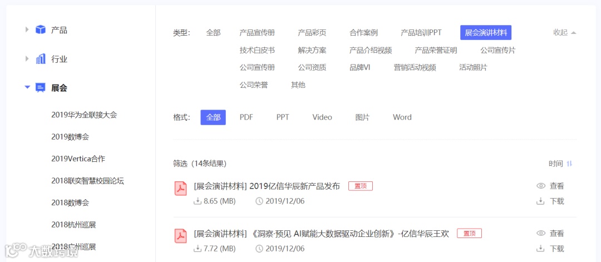Select 产品培训PPT type filter
601x262 pixels.
click(421, 33)
